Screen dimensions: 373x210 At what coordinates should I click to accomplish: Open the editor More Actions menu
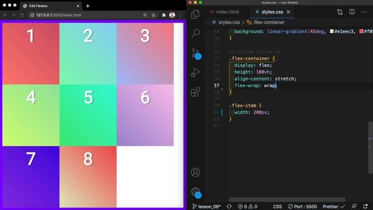pyautogui.click(x=364, y=12)
